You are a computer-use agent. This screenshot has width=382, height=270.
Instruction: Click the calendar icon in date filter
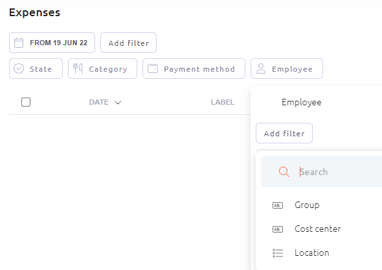pos(19,43)
